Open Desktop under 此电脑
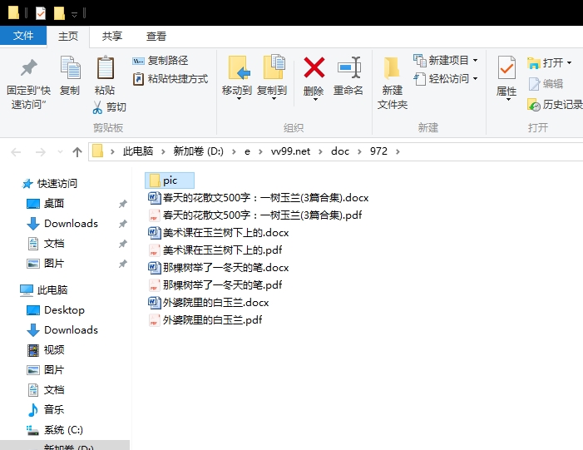Image resolution: width=583 pixels, height=450 pixels. click(56, 310)
